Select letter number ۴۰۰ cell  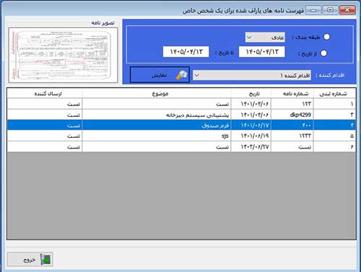(292, 125)
